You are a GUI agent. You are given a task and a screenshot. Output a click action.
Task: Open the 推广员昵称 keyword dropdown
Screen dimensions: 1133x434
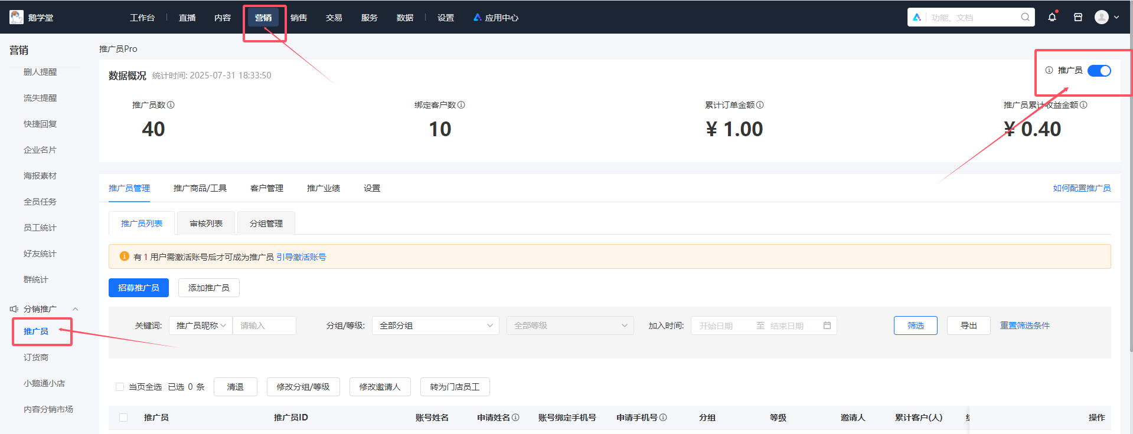(201, 325)
